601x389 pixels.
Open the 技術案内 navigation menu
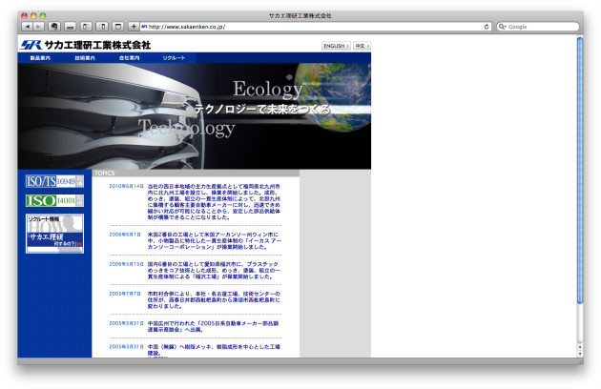click(x=85, y=58)
